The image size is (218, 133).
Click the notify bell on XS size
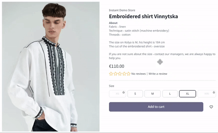point(124,92)
